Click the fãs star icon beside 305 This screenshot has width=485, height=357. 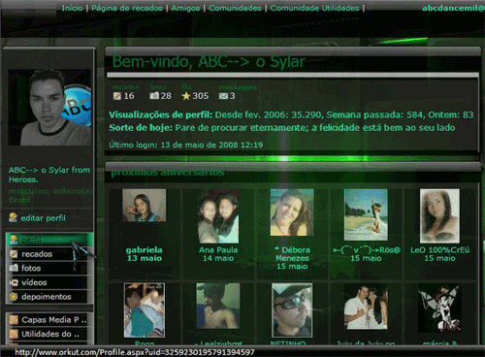click(x=186, y=96)
